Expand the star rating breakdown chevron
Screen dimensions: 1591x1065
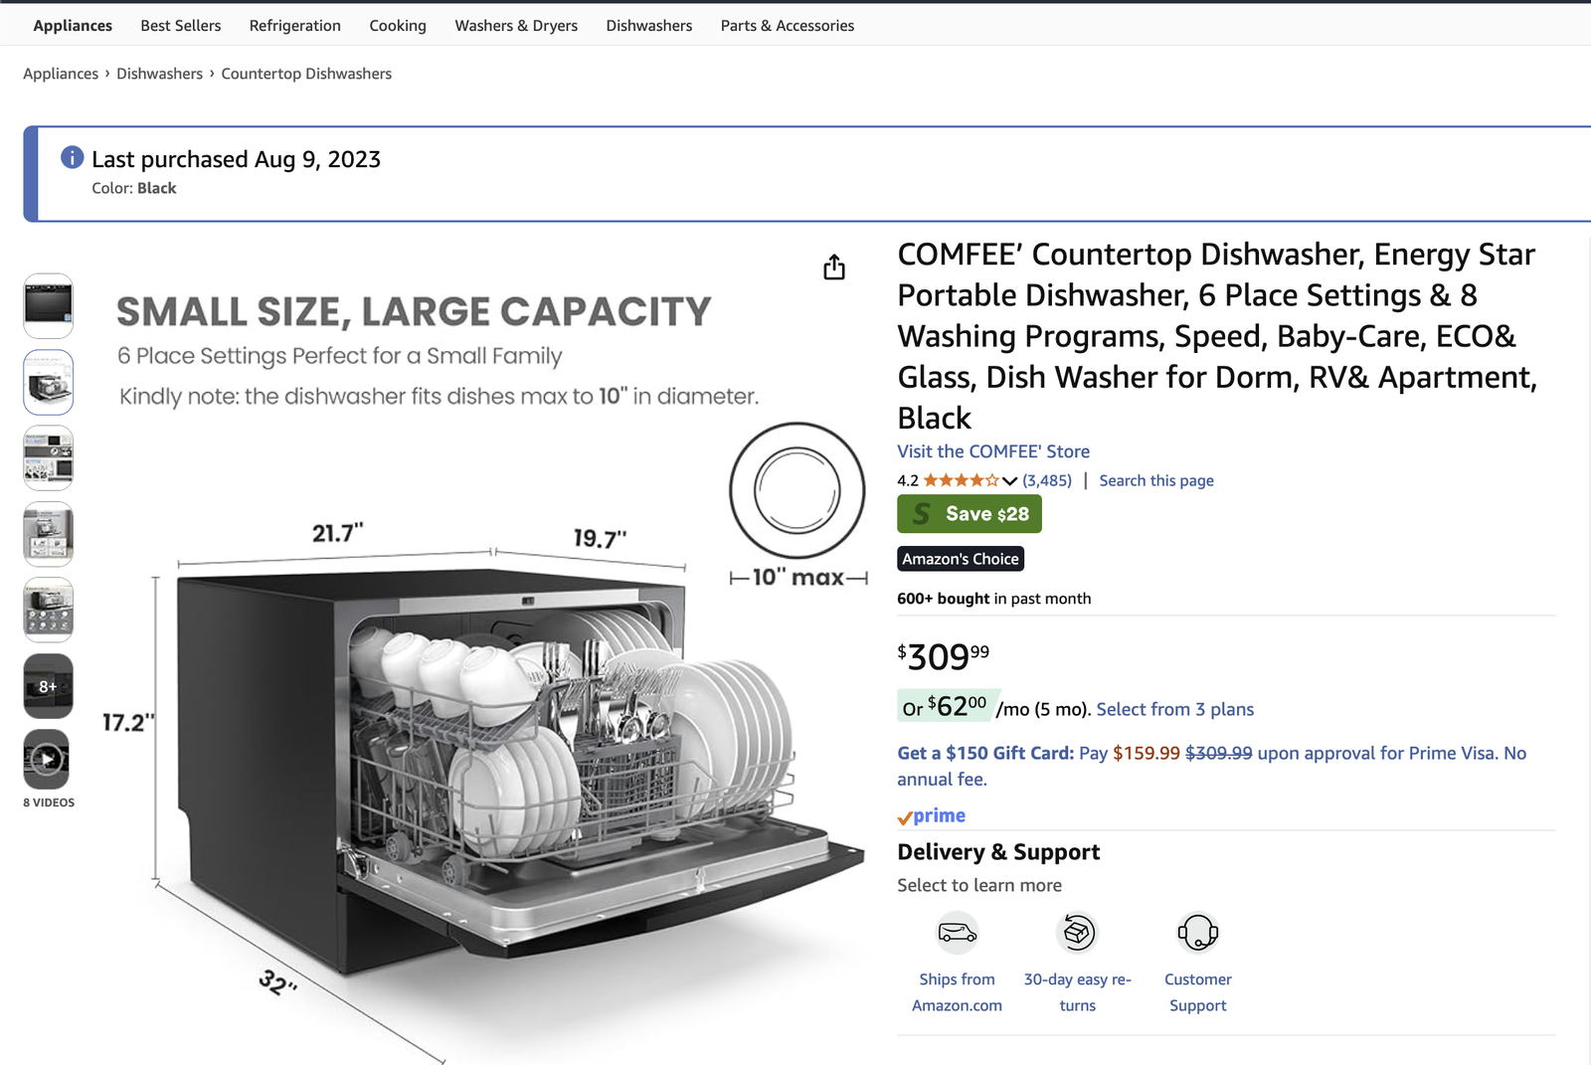(x=1010, y=481)
